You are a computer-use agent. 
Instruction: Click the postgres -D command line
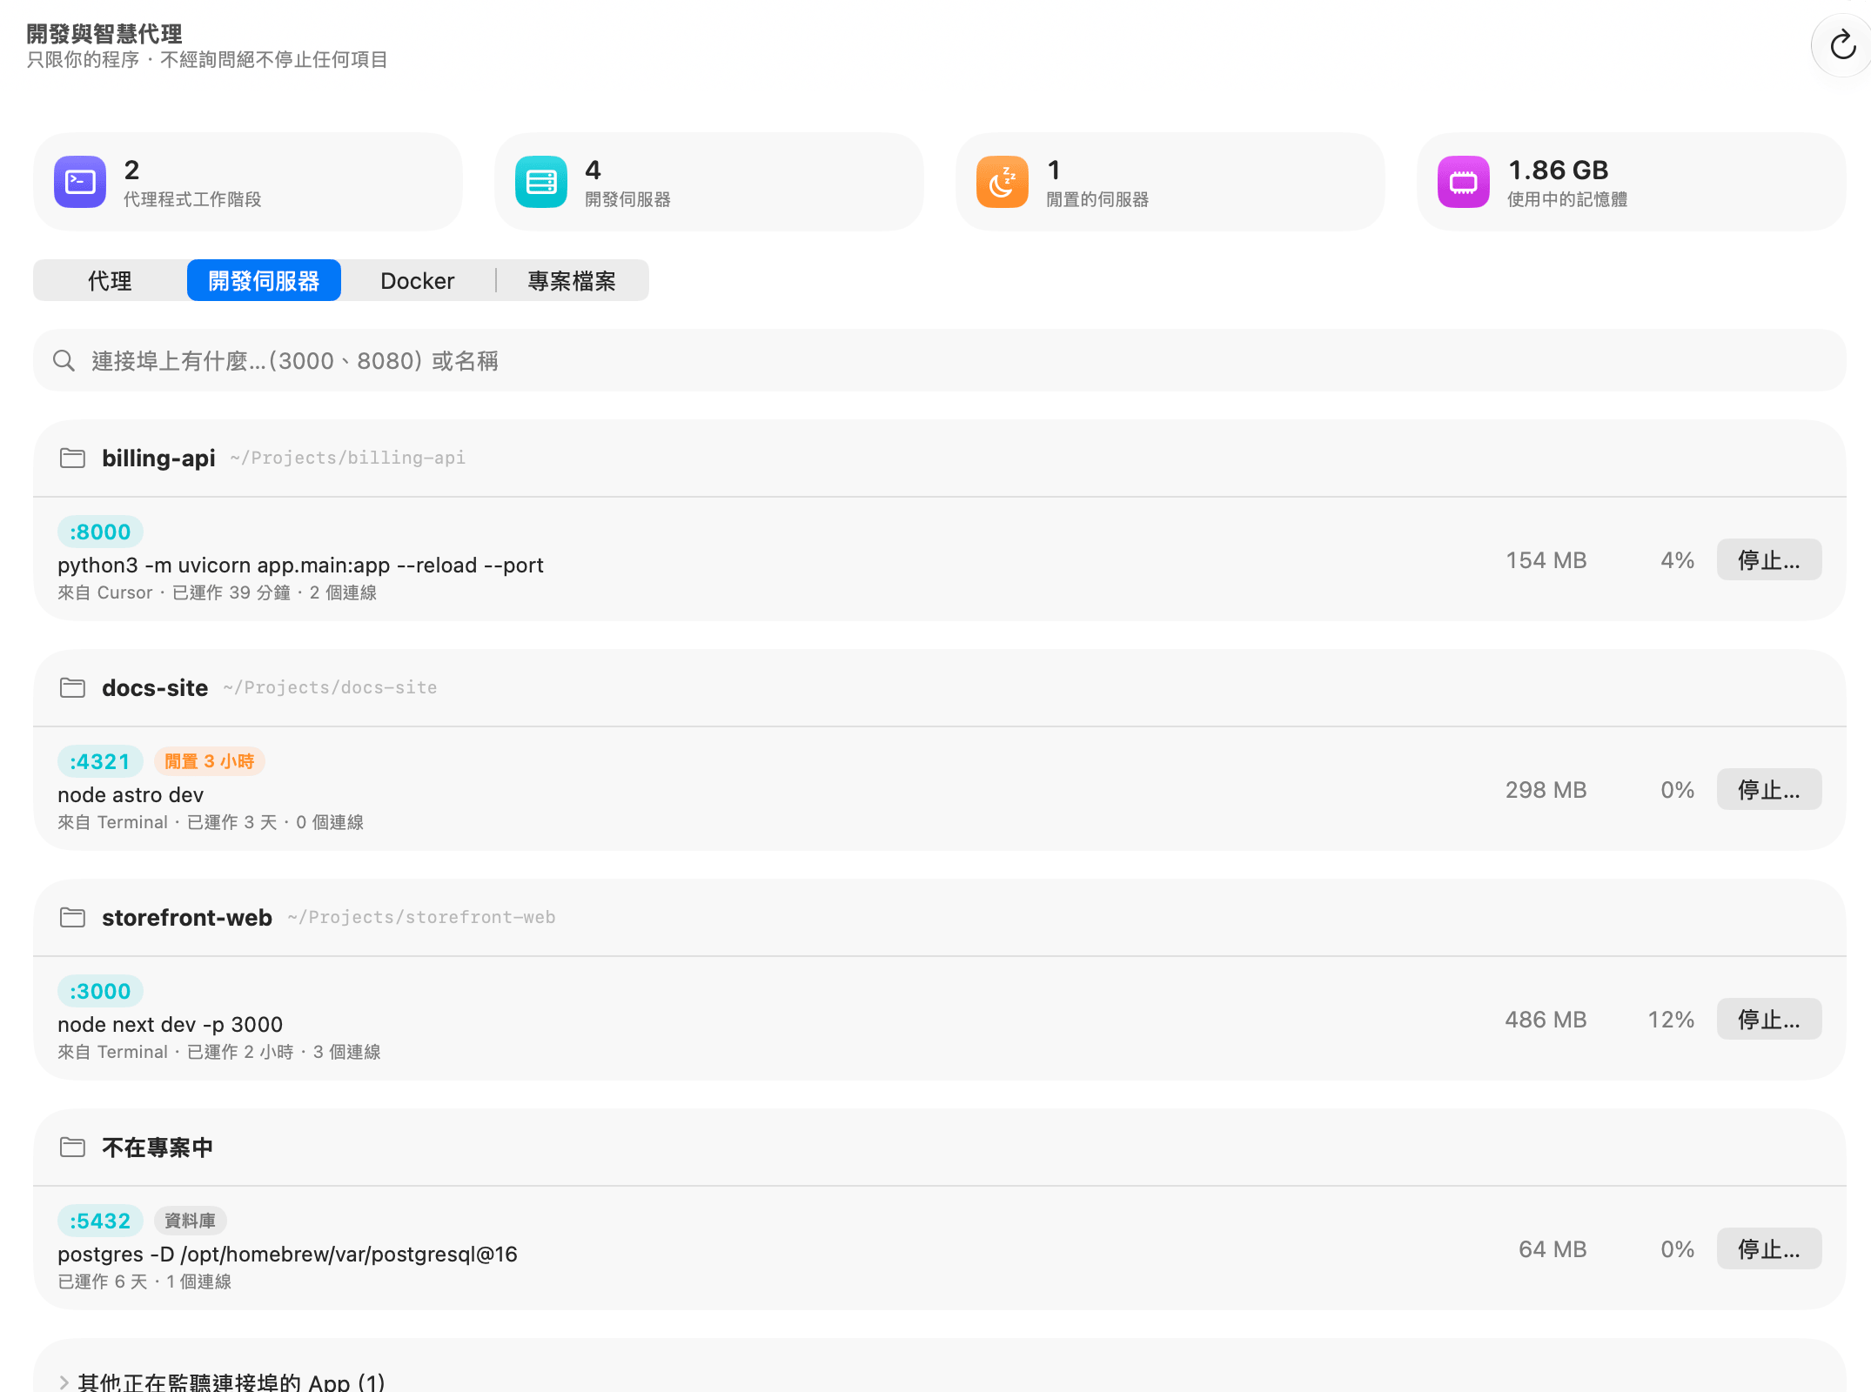pos(287,1254)
